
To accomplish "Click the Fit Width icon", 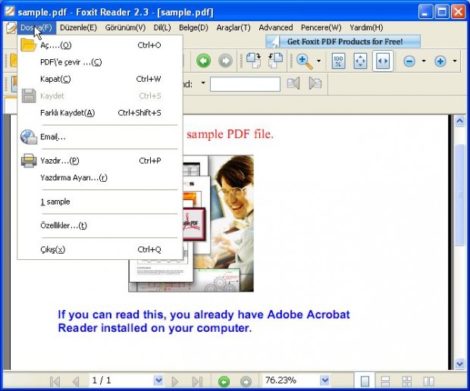I will (x=383, y=61).
